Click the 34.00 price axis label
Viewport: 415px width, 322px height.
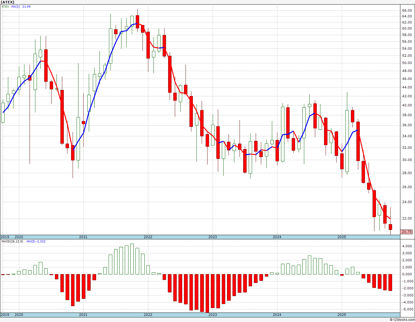coord(407,136)
